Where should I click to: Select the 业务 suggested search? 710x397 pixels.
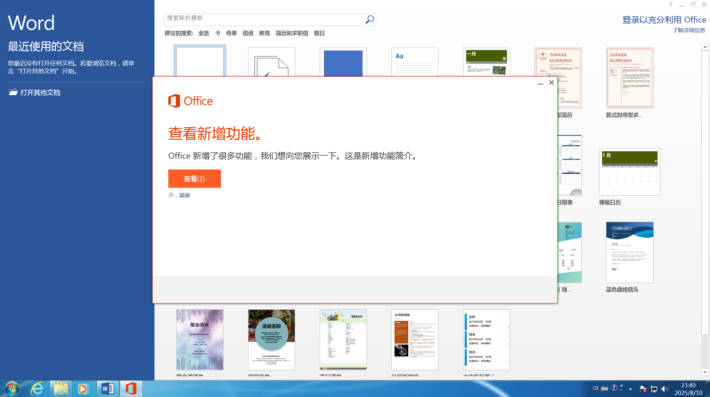[x=204, y=33]
